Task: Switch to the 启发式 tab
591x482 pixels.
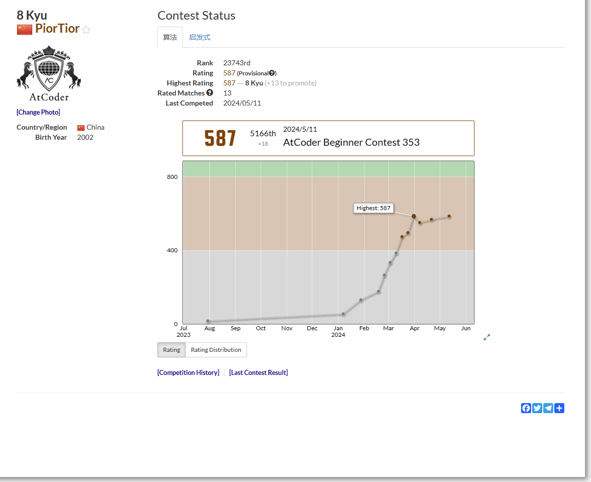Action: [199, 37]
